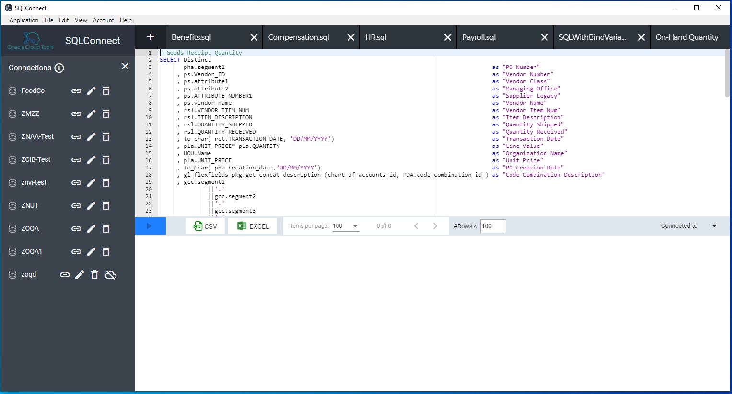Delete the znvi-test connection

(106, 183)
